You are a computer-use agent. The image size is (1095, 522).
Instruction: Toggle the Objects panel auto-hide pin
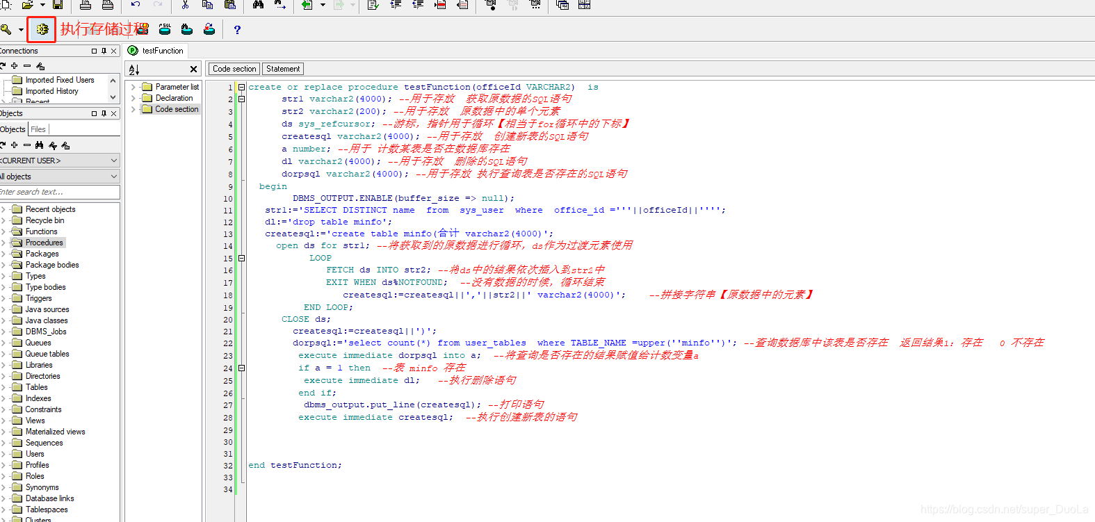click(104, 113)
